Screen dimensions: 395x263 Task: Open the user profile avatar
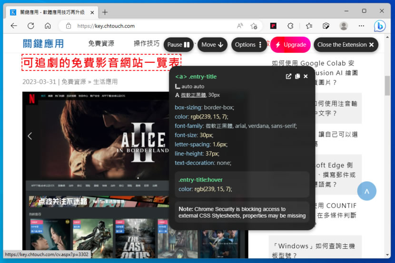[x=344, y=26]
